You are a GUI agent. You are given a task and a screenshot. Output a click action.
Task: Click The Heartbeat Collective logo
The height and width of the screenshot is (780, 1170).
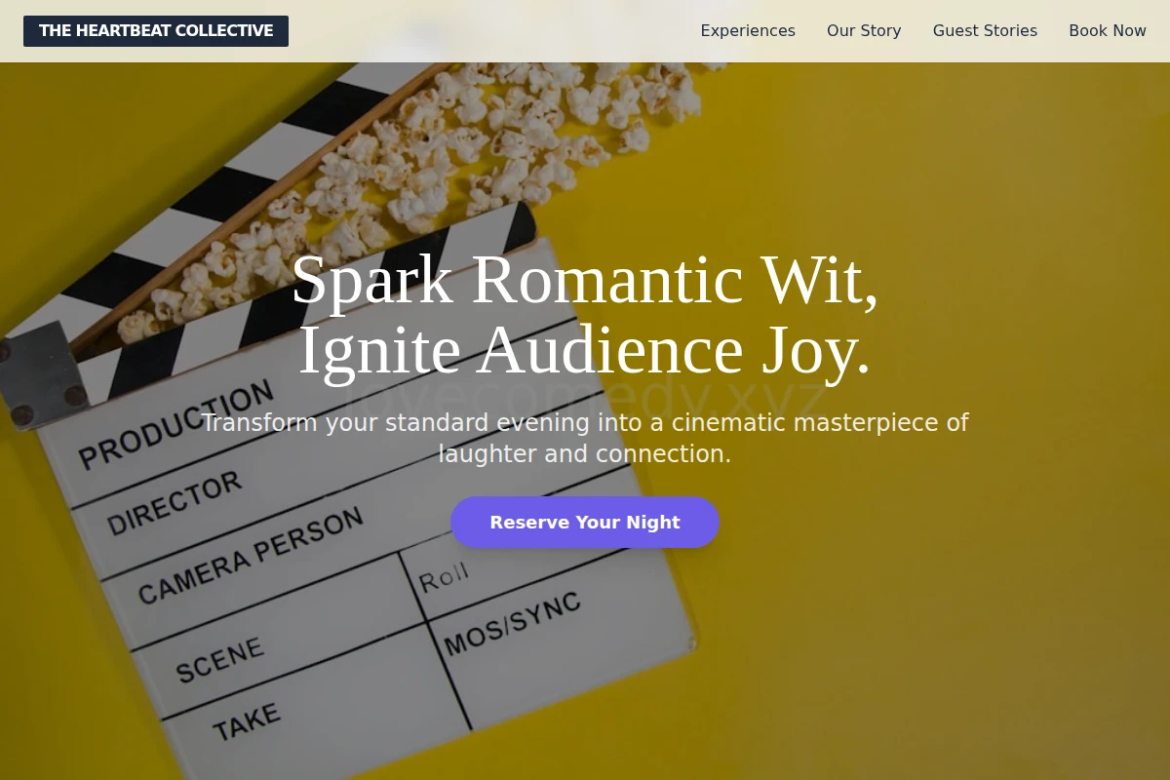click(x=156, y=31)
